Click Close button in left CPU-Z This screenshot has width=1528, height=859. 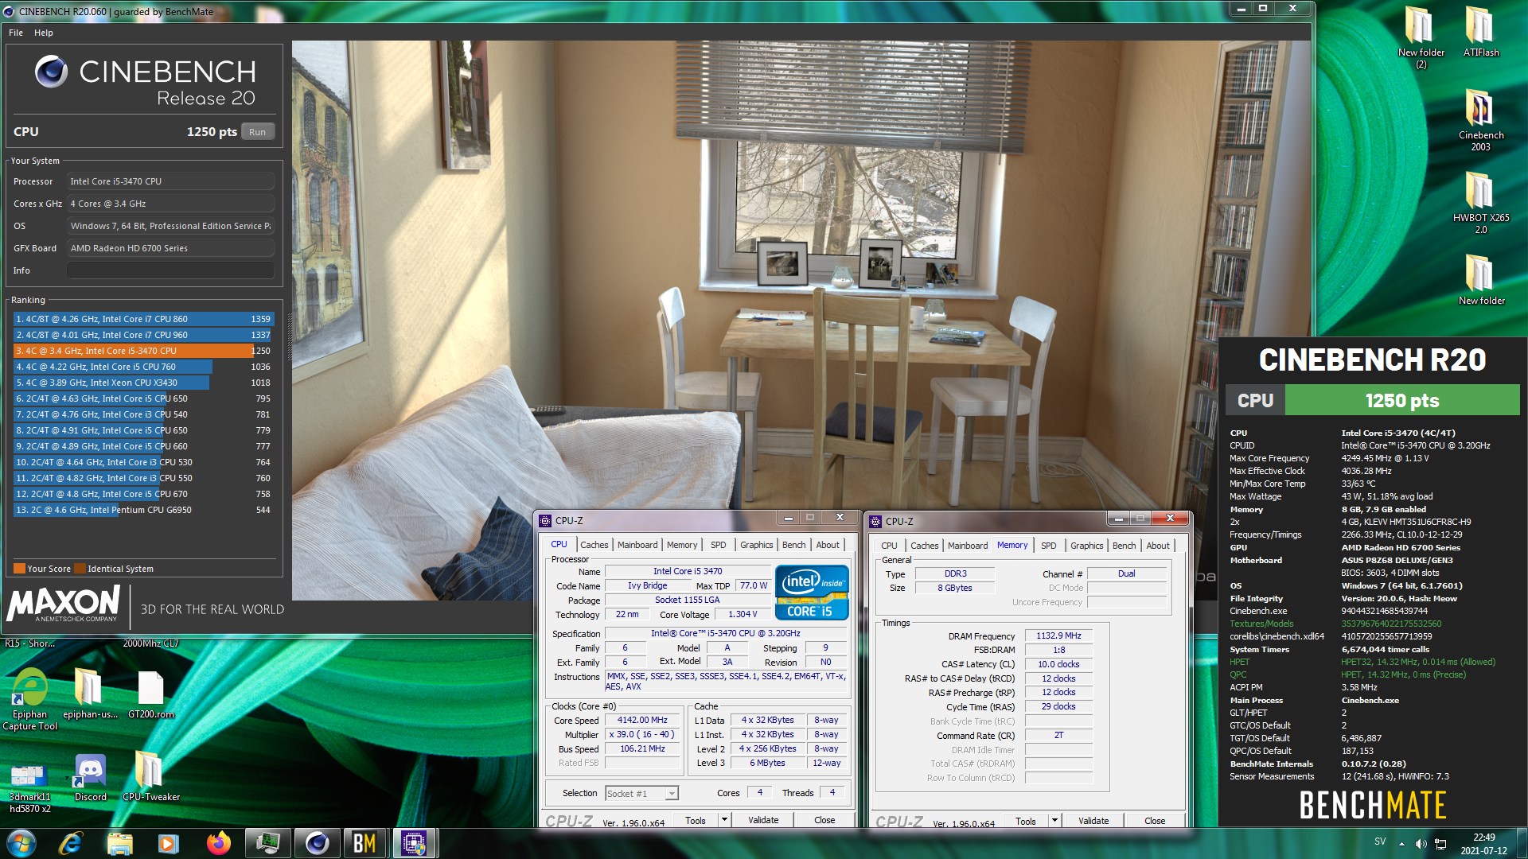824,820
